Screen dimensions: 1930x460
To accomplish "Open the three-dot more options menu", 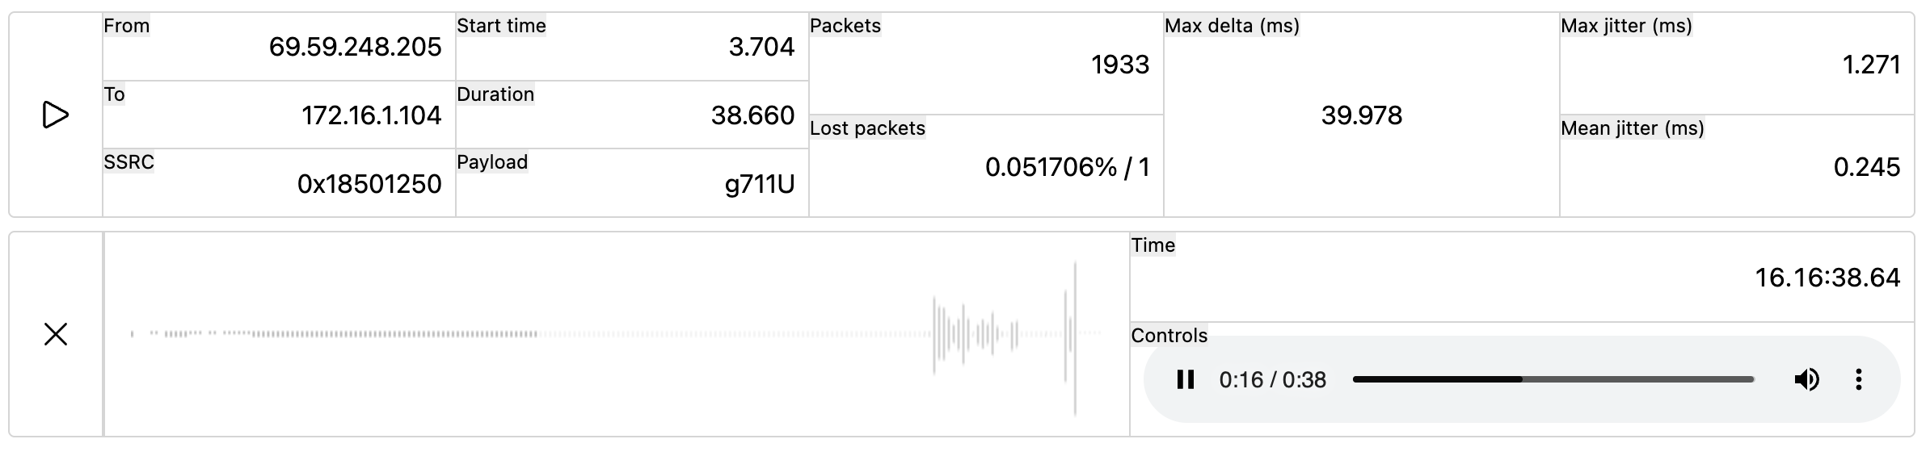I will point(1859,379).
